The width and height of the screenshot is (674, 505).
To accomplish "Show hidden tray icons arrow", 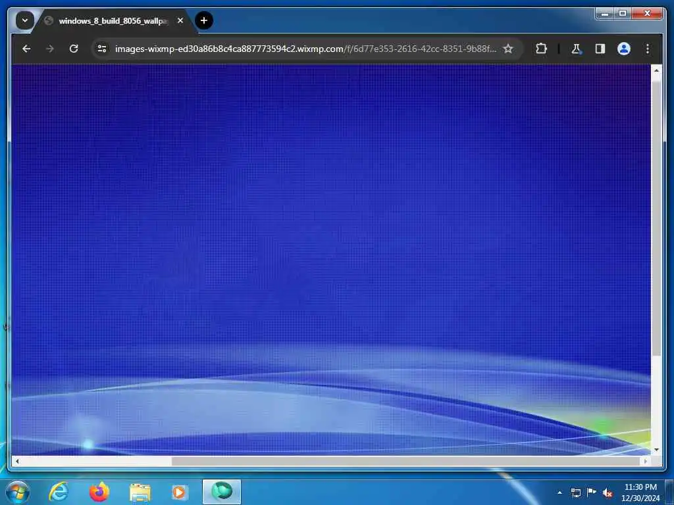I will 559,493.
